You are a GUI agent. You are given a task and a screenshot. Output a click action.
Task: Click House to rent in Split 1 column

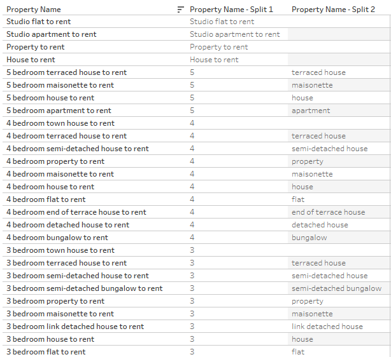point(214,60)
